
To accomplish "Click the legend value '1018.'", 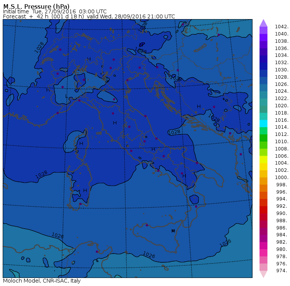I will click(x=282, y=113).
